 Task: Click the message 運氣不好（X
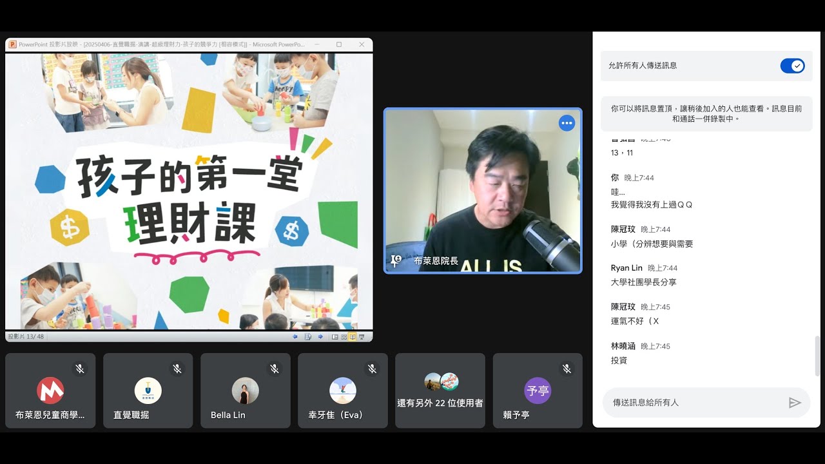coord(635,321)
